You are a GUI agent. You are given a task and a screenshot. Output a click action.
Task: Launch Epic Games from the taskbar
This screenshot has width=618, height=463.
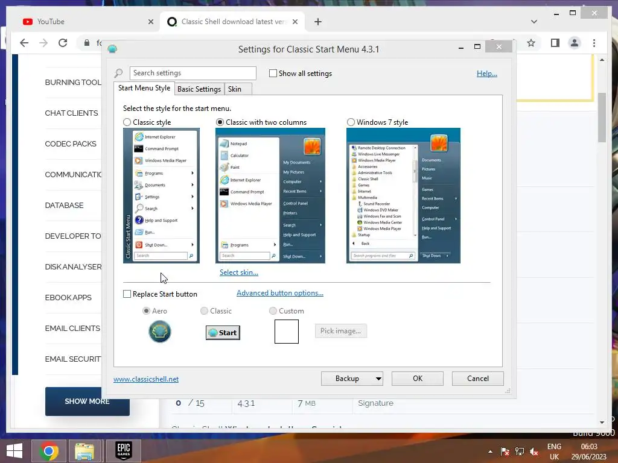123,451
